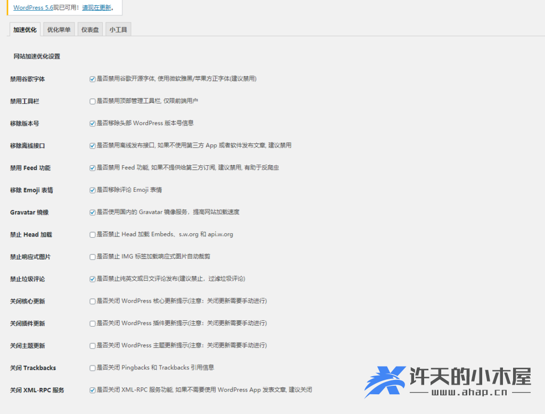Toggle the 禁用谷歌字体 checkbox
The image size is (545, 414).
tap(93, 79)
